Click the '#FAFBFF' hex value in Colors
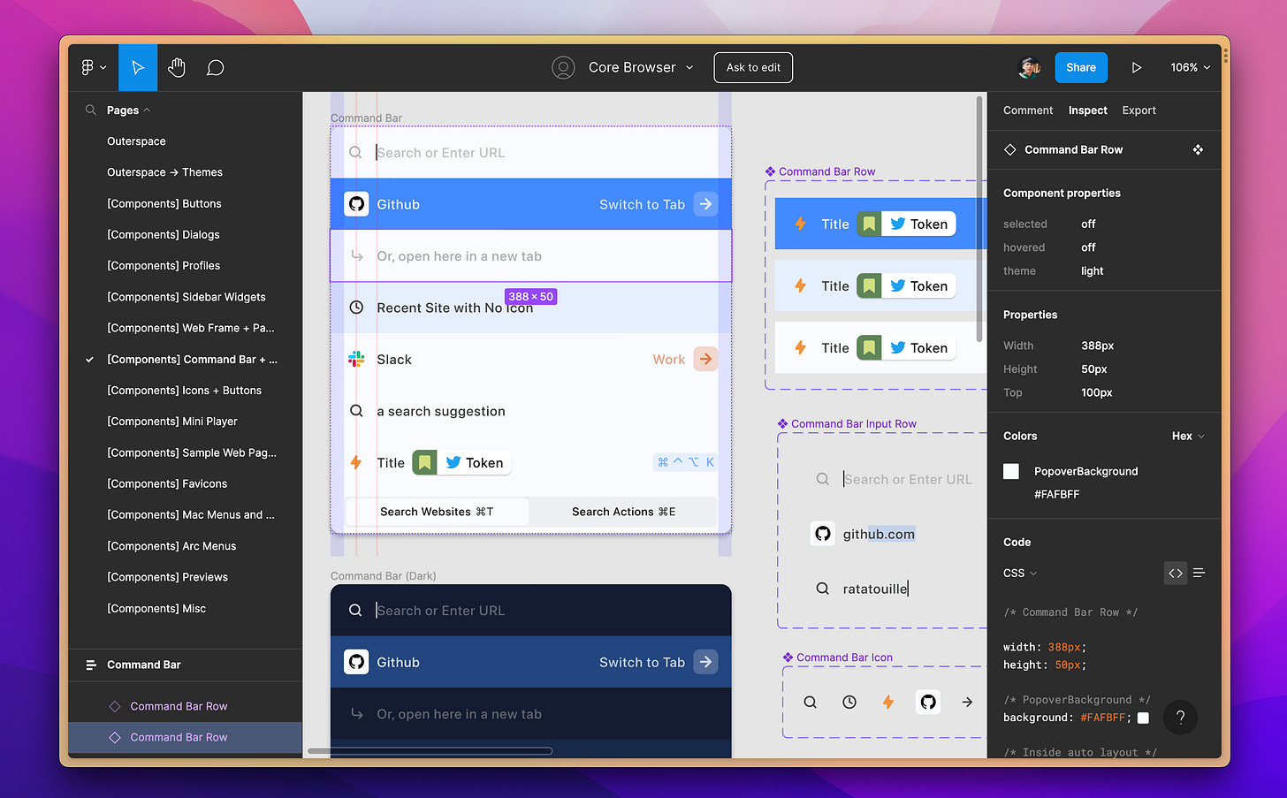The width and height of the screenshot is (1287, 798). coord(1057,494)
